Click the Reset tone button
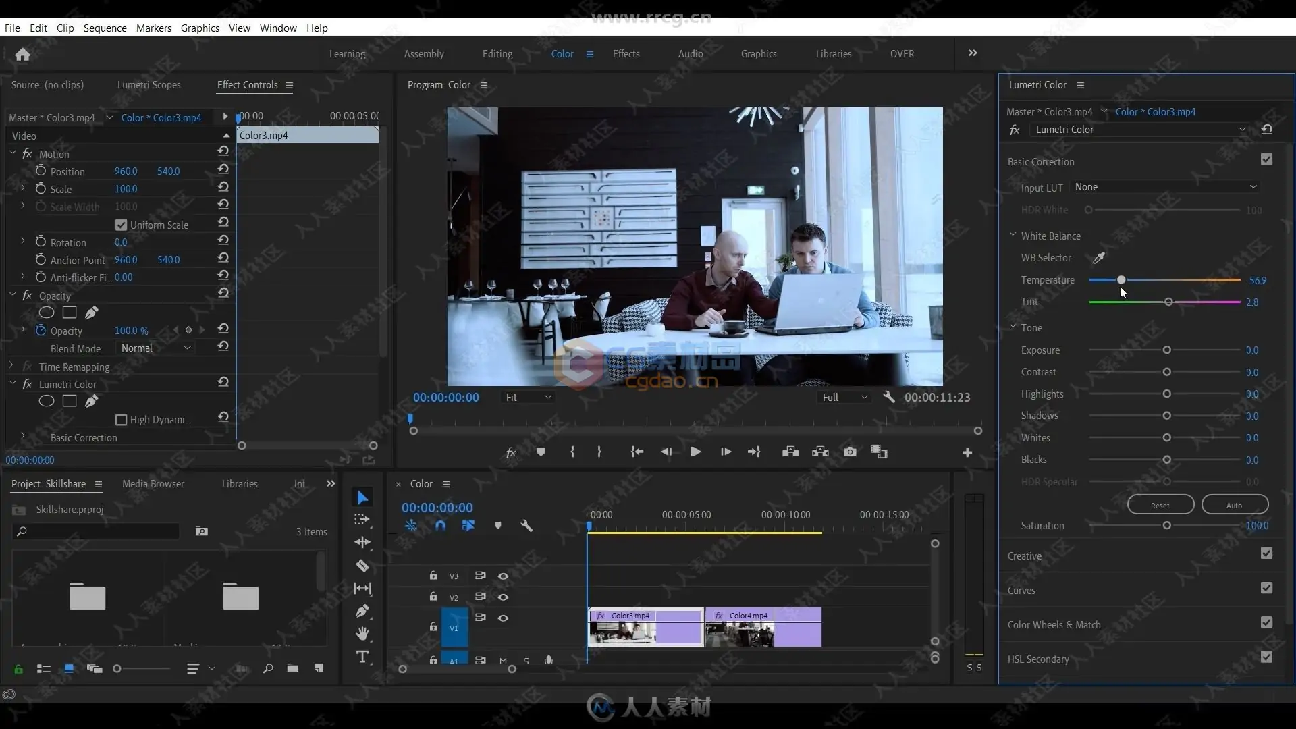Viewport: 1296px width, 729px height. coord(1160,506)
